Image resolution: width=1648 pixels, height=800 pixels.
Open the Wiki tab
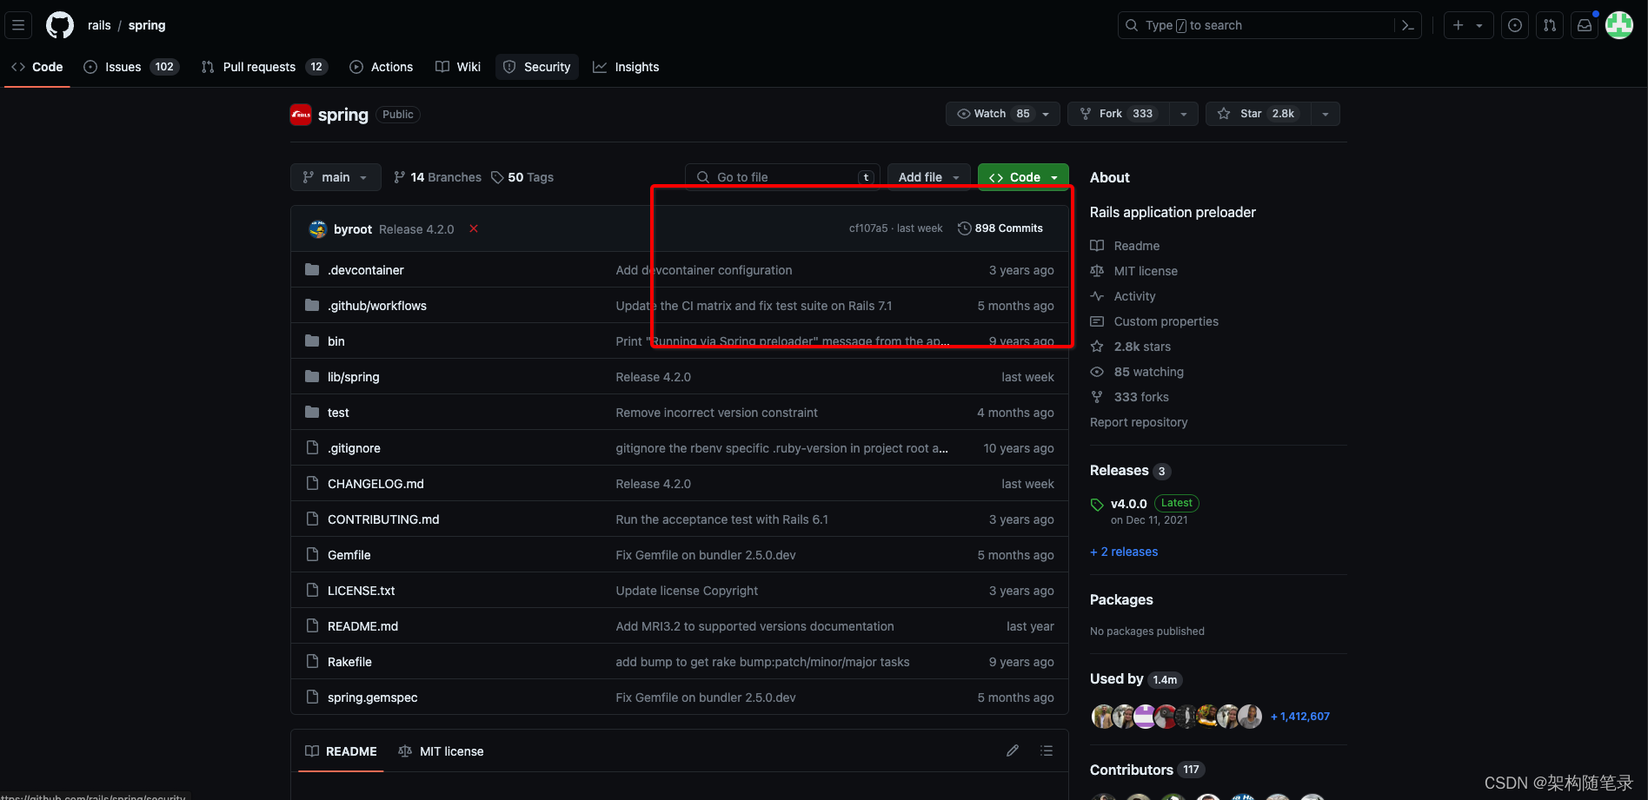[458, 67]
